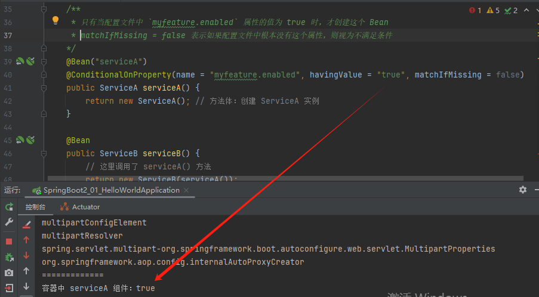Viewport: 539px width, 297px height.
Task: Click the multipartConfigElement console line
Action: pos(94,222)
